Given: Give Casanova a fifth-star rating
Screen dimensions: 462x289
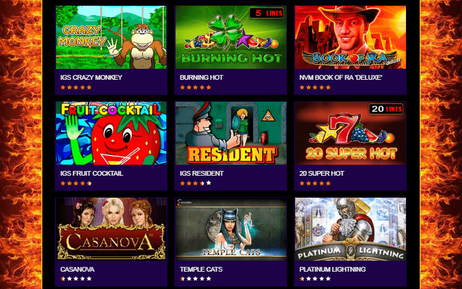Looking at the screenshot, I should click(89, 279).
